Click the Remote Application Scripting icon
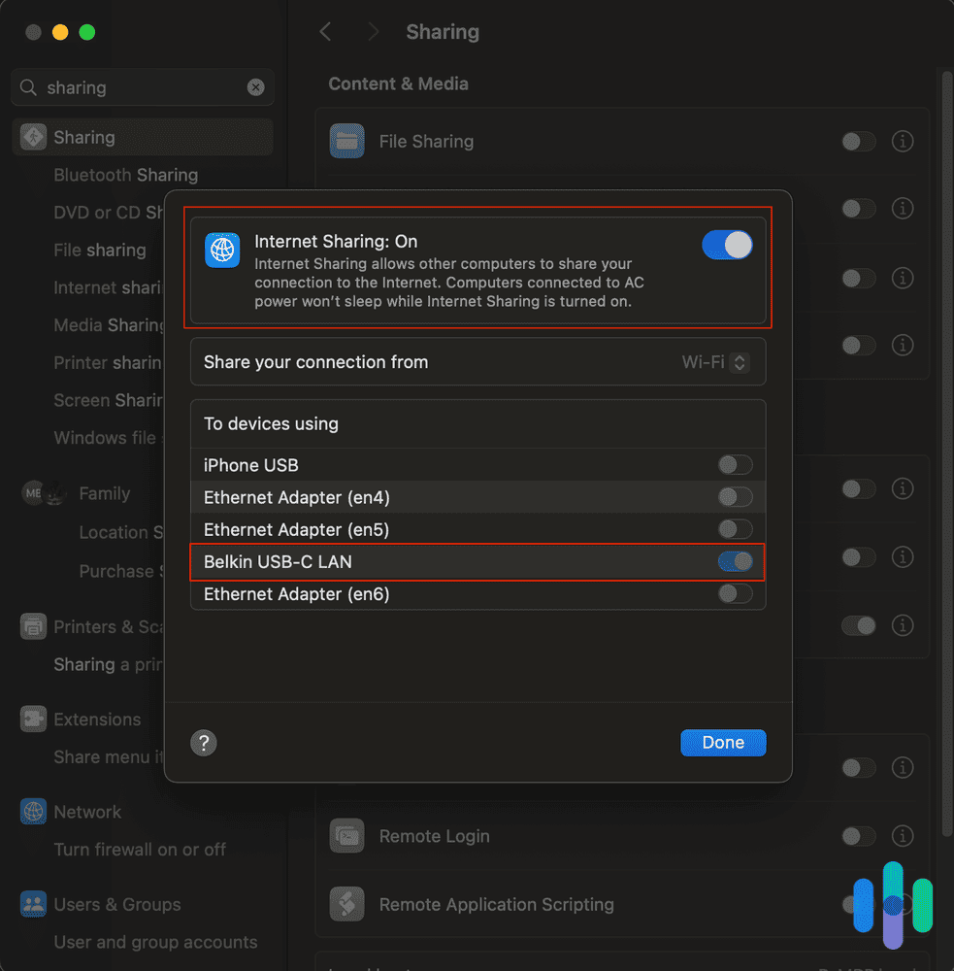954x971 pixels. [x=346, y=904]
